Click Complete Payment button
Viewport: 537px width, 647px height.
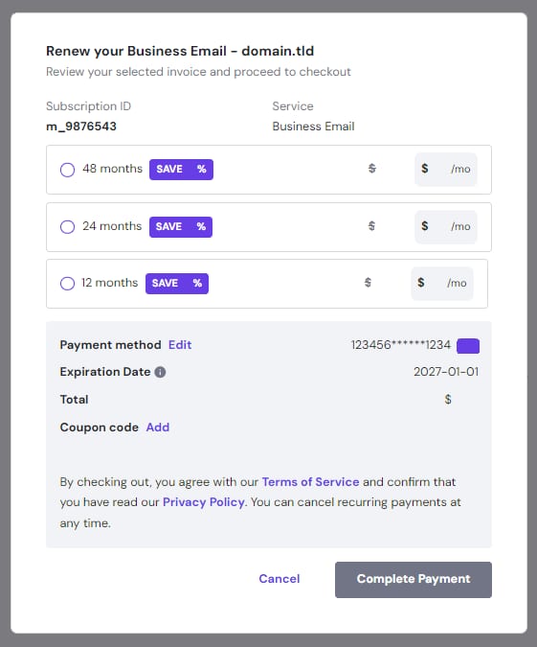[414, 579]
